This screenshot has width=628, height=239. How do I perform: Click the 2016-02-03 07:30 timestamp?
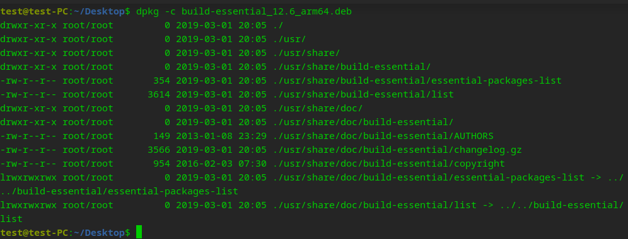221,164
